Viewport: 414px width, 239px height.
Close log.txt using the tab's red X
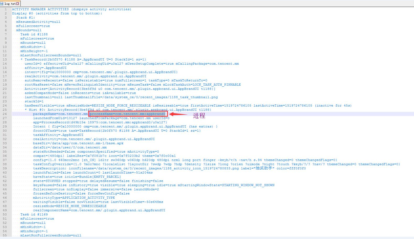click(18, 4)
